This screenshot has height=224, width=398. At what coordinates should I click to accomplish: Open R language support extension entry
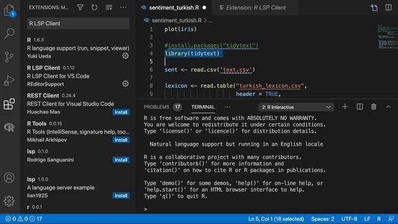[78, 48]
